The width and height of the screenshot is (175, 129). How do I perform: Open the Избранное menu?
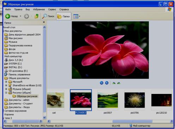coord(39,9)
